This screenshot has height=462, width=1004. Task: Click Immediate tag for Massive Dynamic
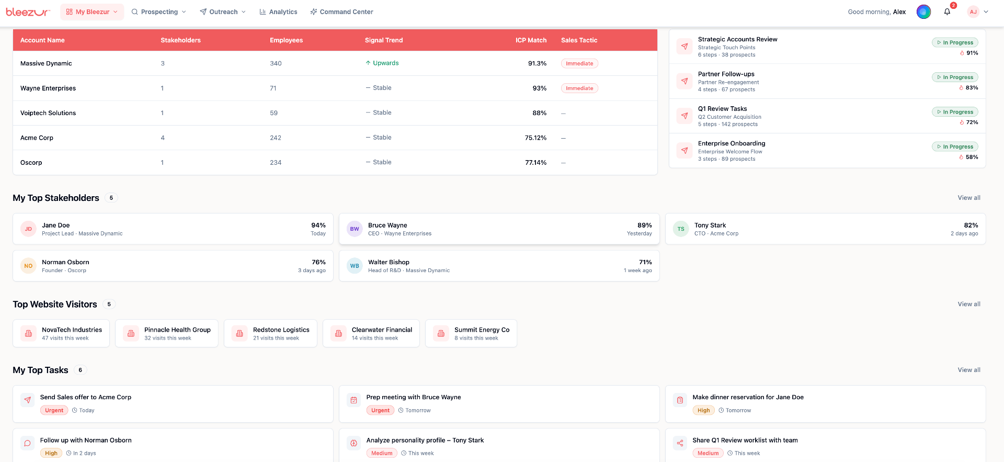click(579, 63)
